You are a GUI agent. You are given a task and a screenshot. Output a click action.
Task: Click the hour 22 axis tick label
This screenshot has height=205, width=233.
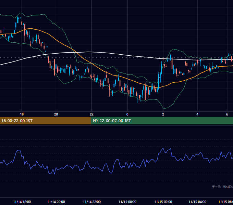tap(92, 114)
